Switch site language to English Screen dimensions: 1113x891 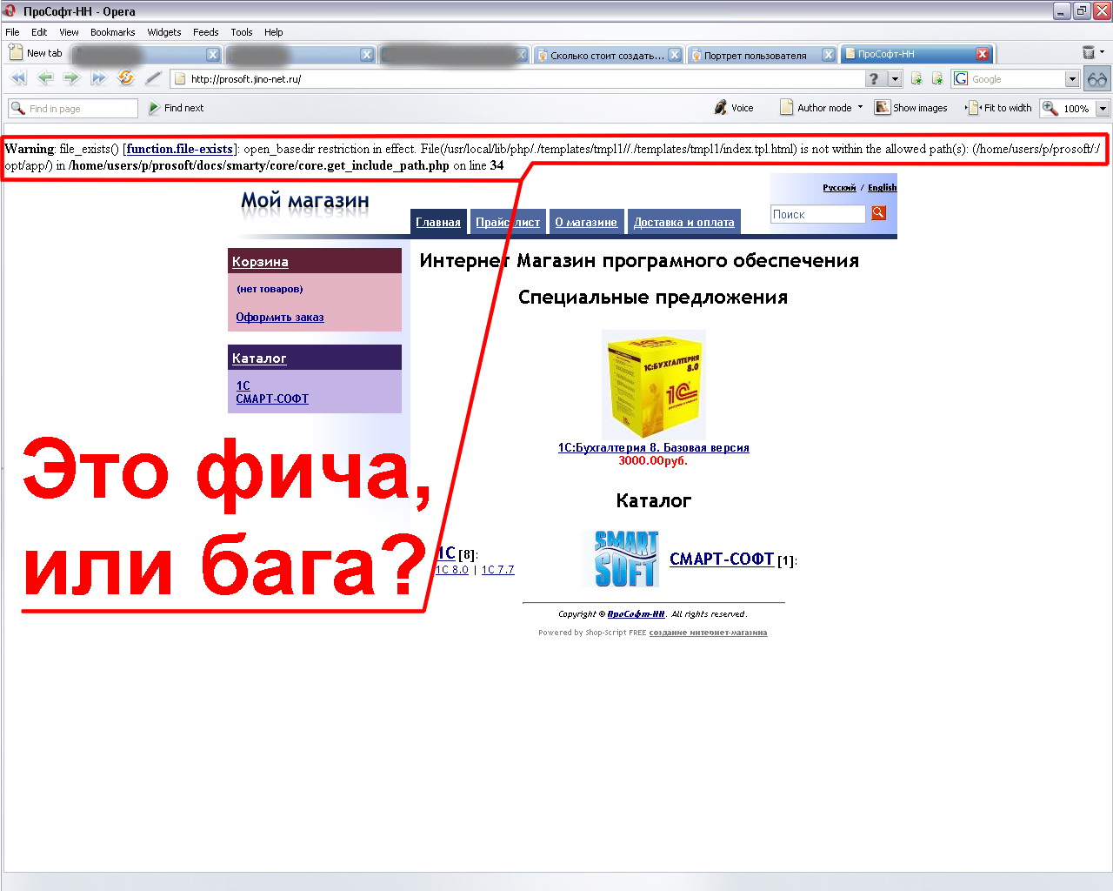coord(882,187)
